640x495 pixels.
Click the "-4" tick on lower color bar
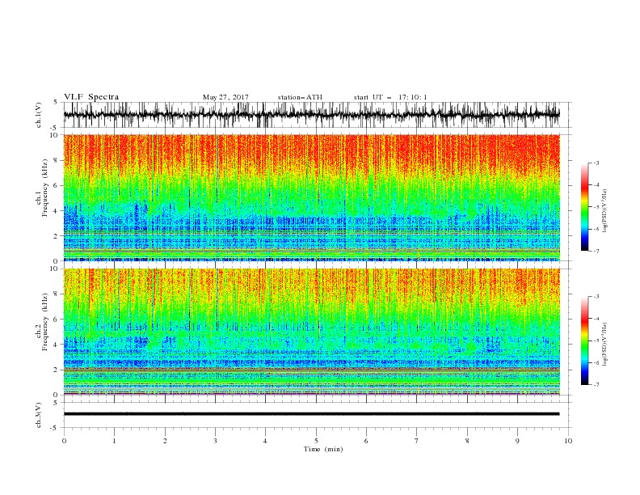pyautogui.click(x=596, y=319)
